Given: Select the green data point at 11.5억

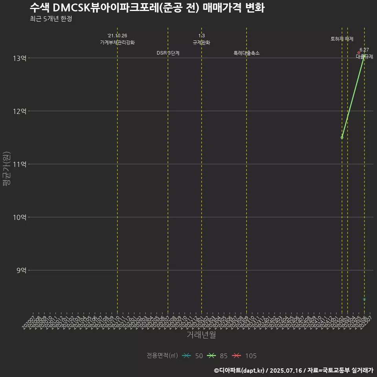Looking at the screenshot, I should (342, 137).
